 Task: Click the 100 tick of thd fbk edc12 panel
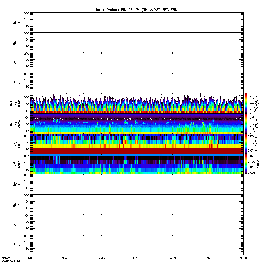pos(27,143)
